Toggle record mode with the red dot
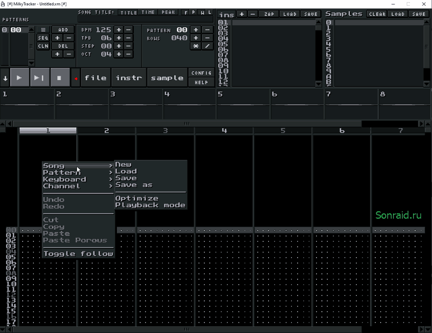 [x=76, y=78]
